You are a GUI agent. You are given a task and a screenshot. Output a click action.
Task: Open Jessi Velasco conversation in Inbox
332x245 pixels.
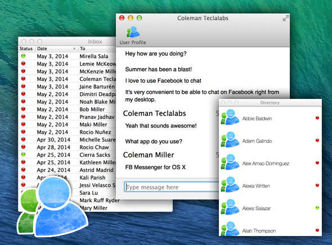coord(97,185)
